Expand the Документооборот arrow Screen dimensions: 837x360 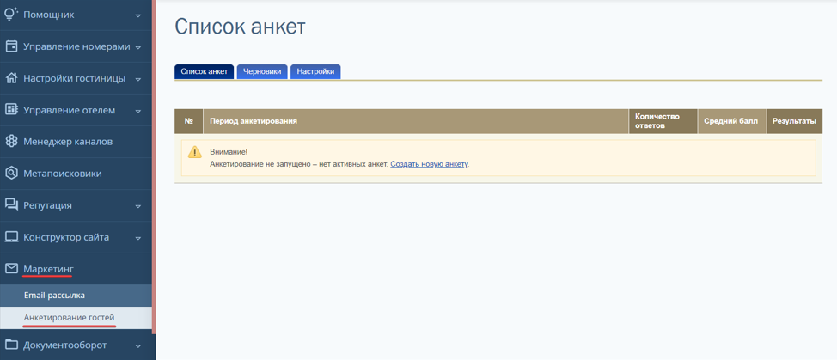pos(138,345)
